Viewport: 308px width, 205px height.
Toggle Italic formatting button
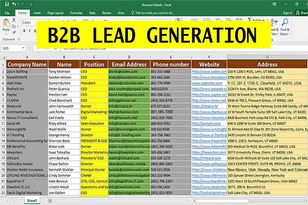click(30, 31)
